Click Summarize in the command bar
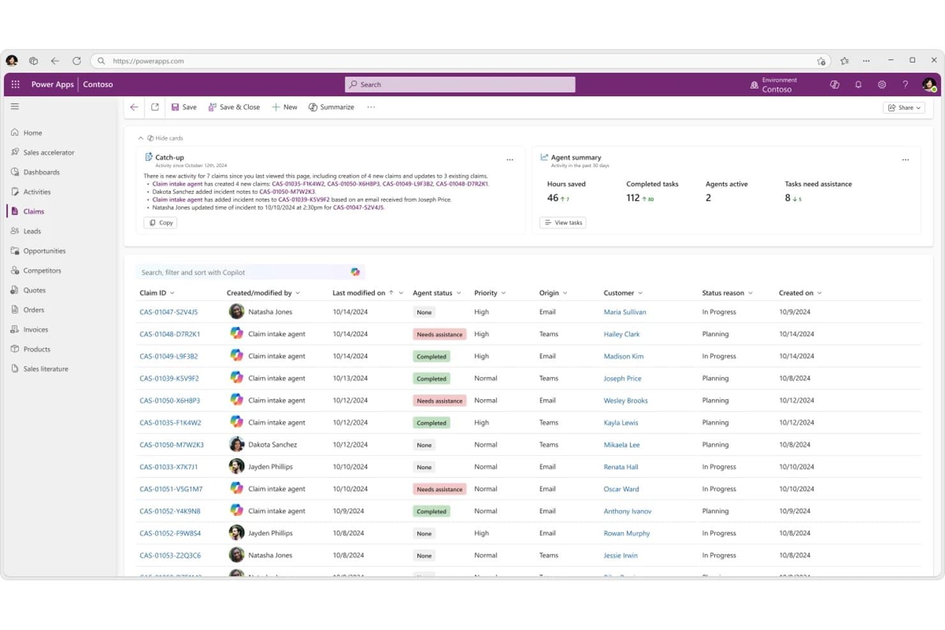Image resolution: width=945 pixels, height=630 pixels. [x=331, y=107]
